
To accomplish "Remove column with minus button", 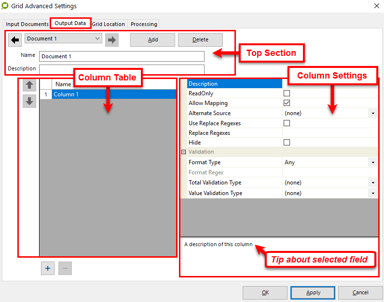I will tap(65, 269).
